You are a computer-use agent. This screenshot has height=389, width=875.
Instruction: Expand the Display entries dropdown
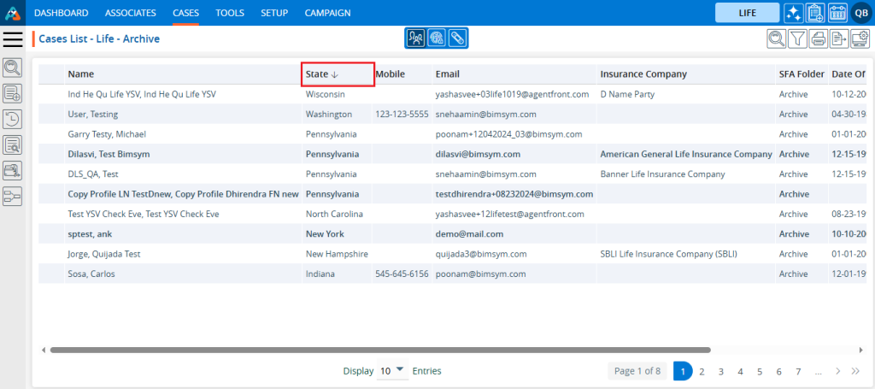pyautogui.click(x=392, y=371)
